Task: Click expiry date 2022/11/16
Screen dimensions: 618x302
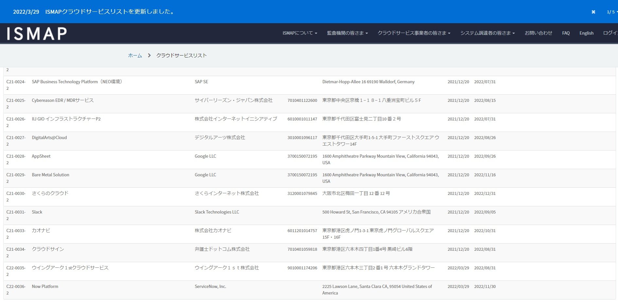Action: [485, 175]
